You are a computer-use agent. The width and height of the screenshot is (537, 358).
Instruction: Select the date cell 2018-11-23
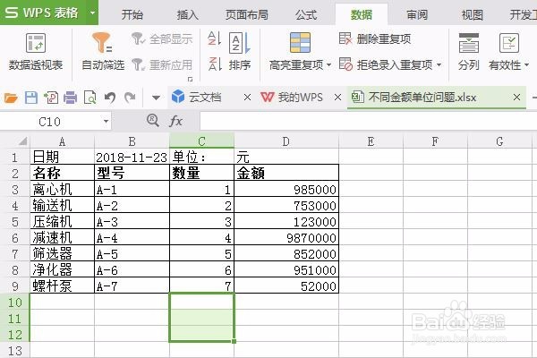point(132,157)
